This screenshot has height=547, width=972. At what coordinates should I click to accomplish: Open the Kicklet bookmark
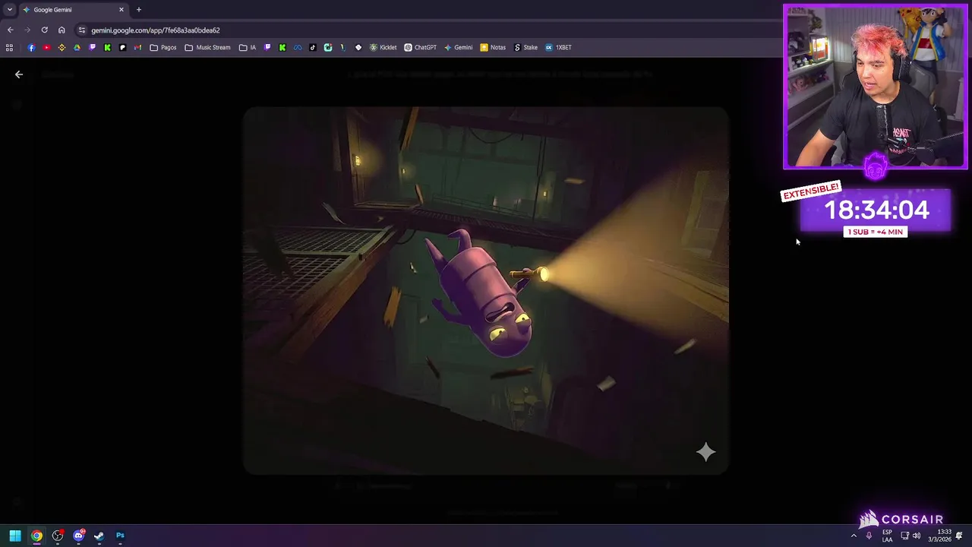(383, 47)
